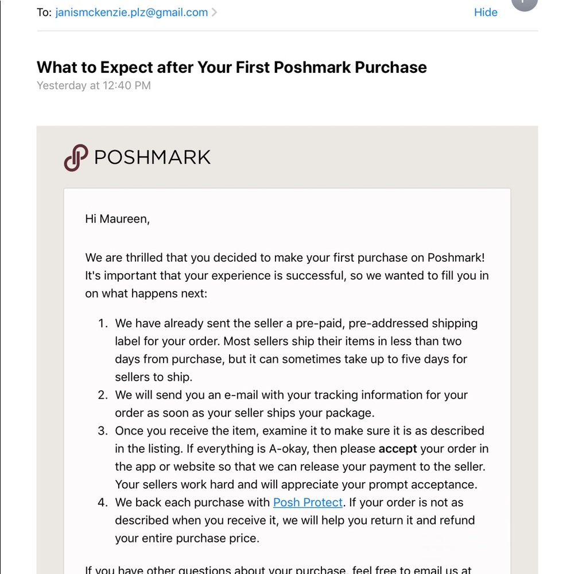Click list item number 4 marker
This screenshot has height=574, width=574.
pyautogui.click(x=103, y=503)
